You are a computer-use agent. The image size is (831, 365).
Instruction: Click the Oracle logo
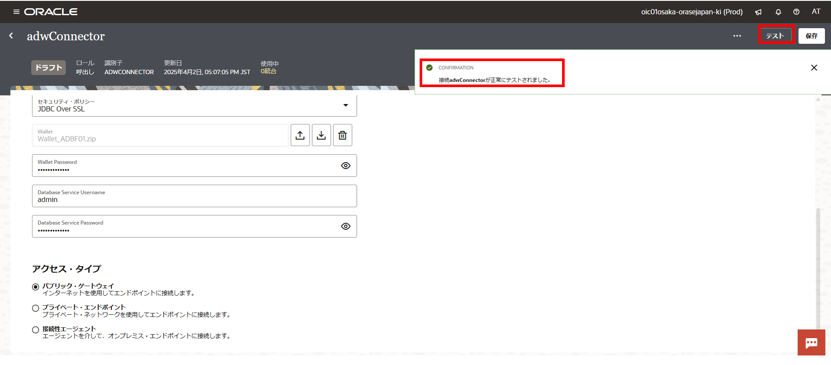click(51, 12)
